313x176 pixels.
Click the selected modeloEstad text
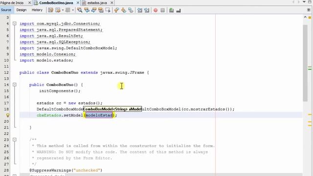(99, 115)
